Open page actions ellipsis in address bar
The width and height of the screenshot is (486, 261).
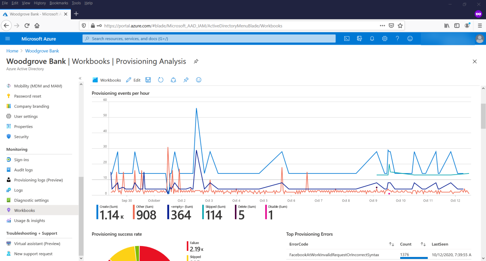[x=382, y=26]
